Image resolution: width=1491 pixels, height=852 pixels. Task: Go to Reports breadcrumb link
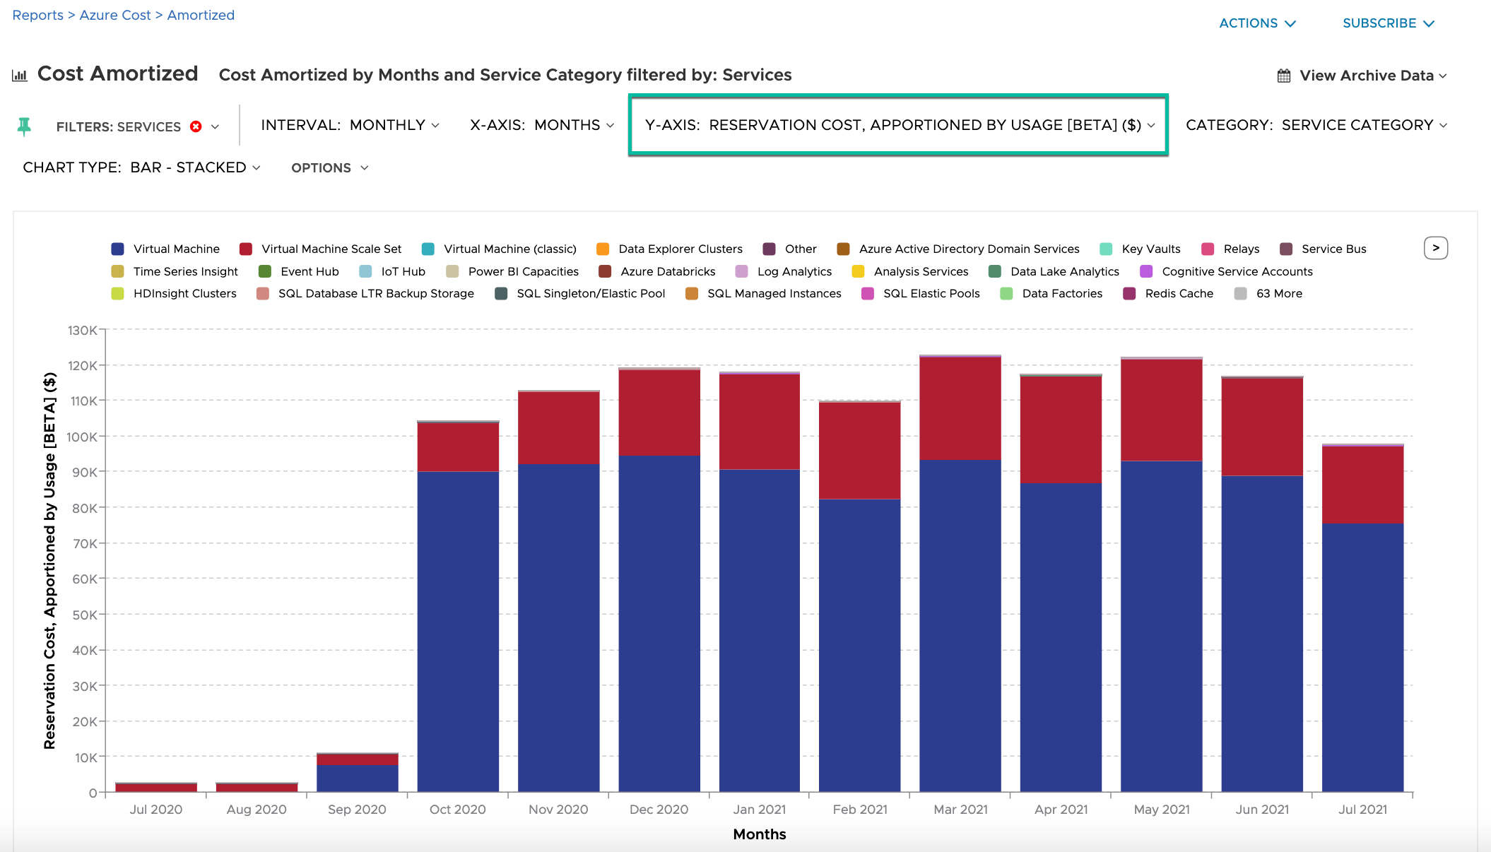point(37,15)
